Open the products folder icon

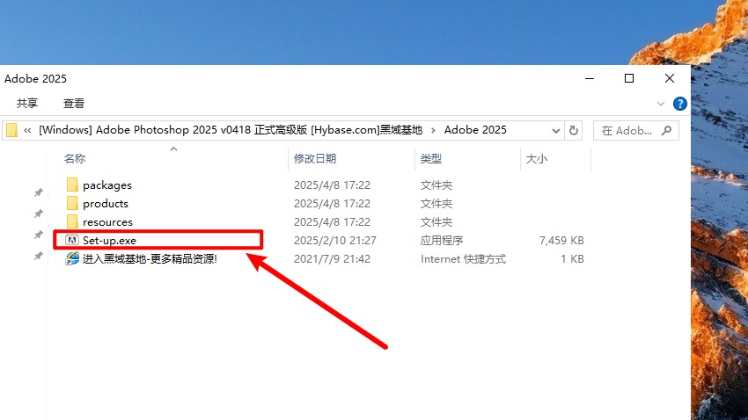pos(72,203)
